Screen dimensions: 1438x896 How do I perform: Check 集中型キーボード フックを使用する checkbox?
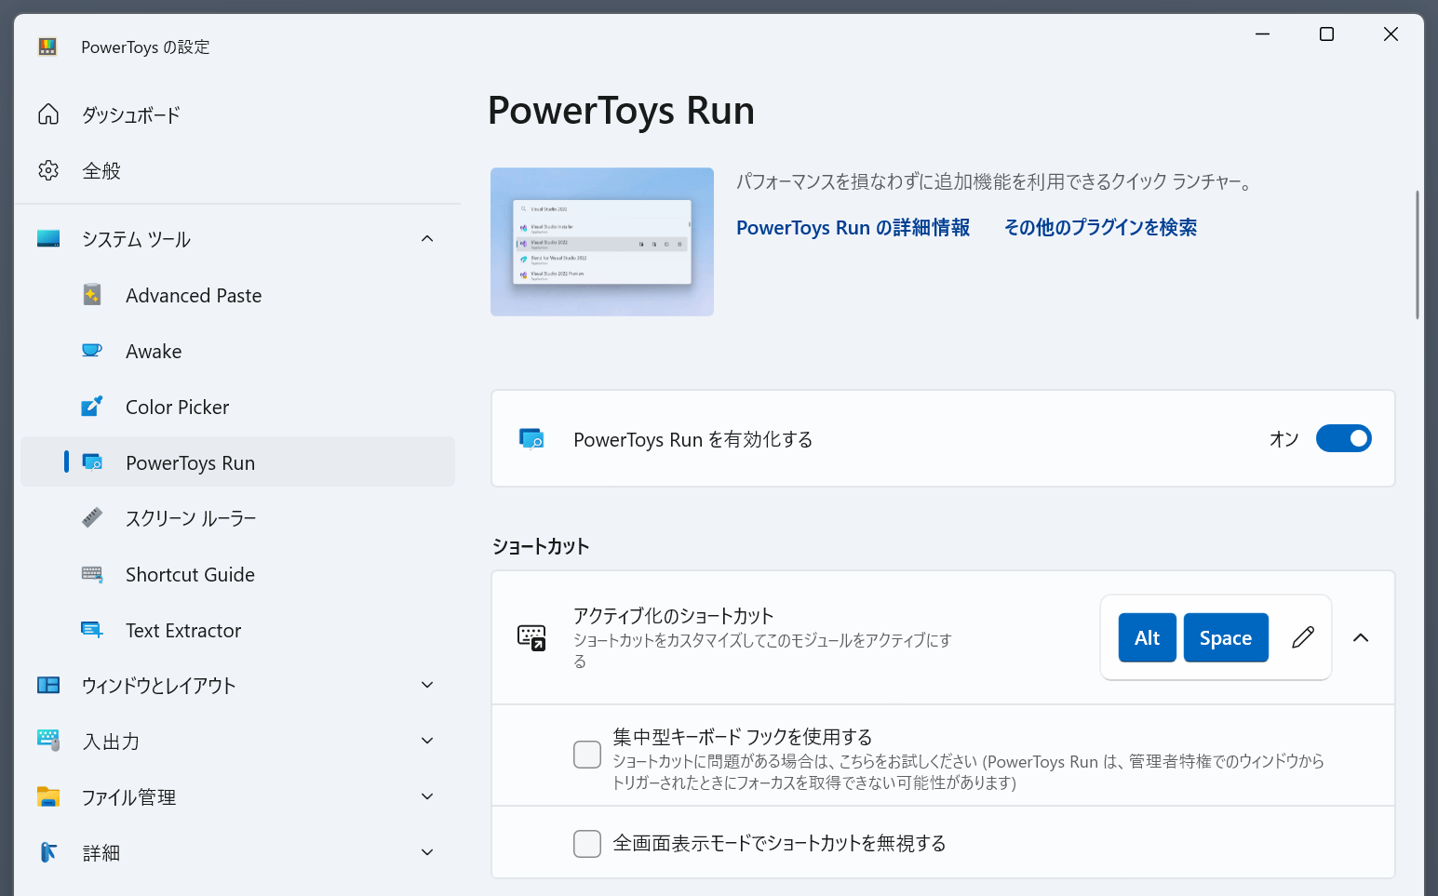(587, 755)
